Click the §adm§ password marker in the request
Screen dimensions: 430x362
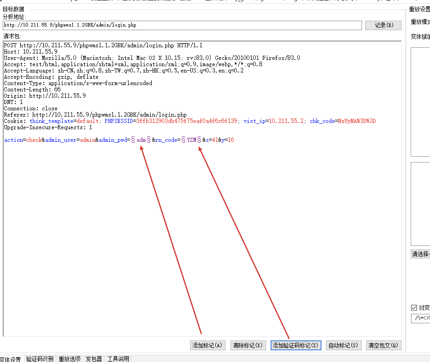(141, 140)
